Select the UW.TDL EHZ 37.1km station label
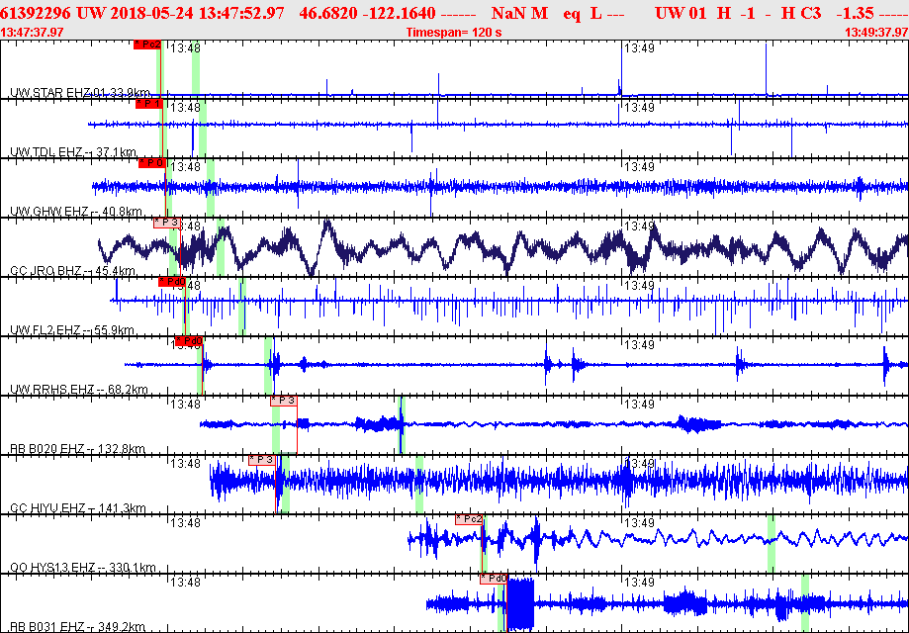Screen dimensions: 909x633 [72, 152]
